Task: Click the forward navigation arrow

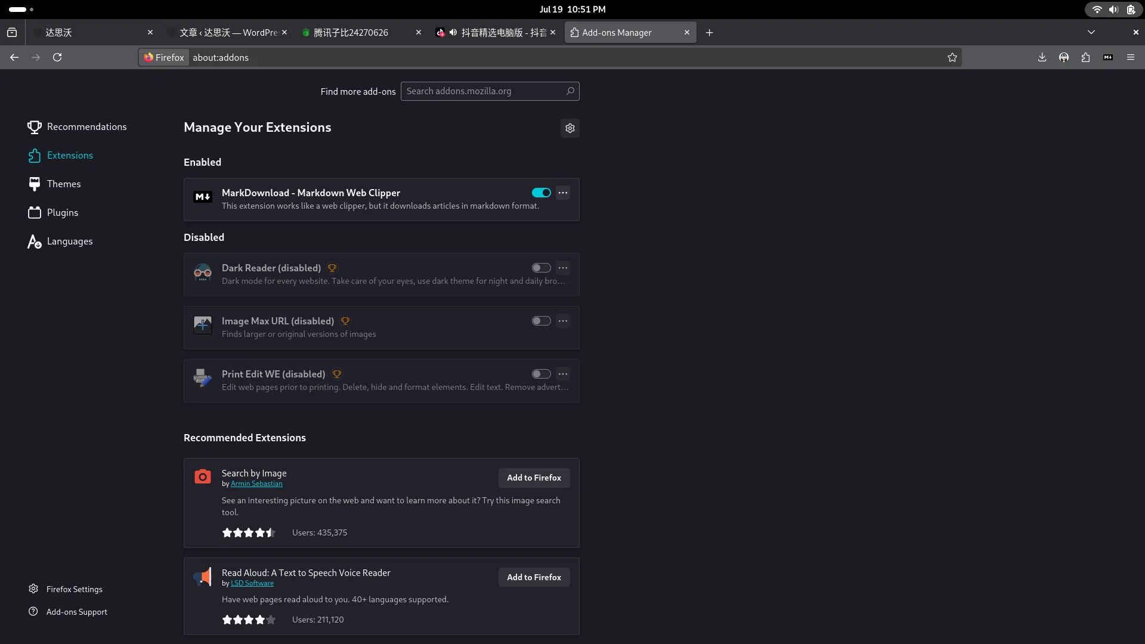Action: (36, 57)
